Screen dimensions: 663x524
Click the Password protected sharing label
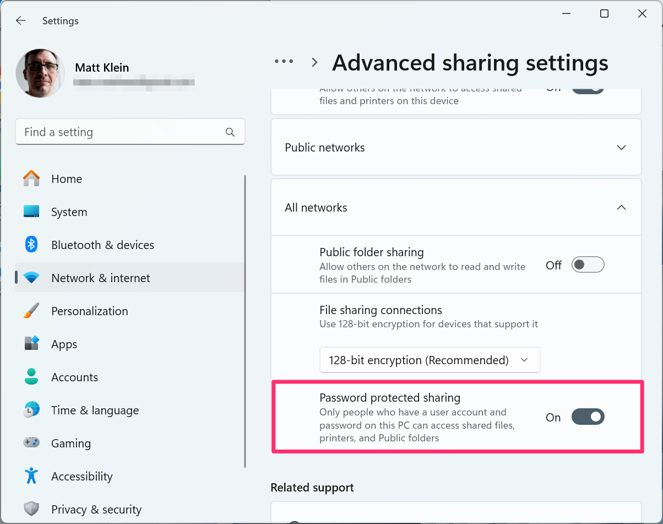pos(390,398)
